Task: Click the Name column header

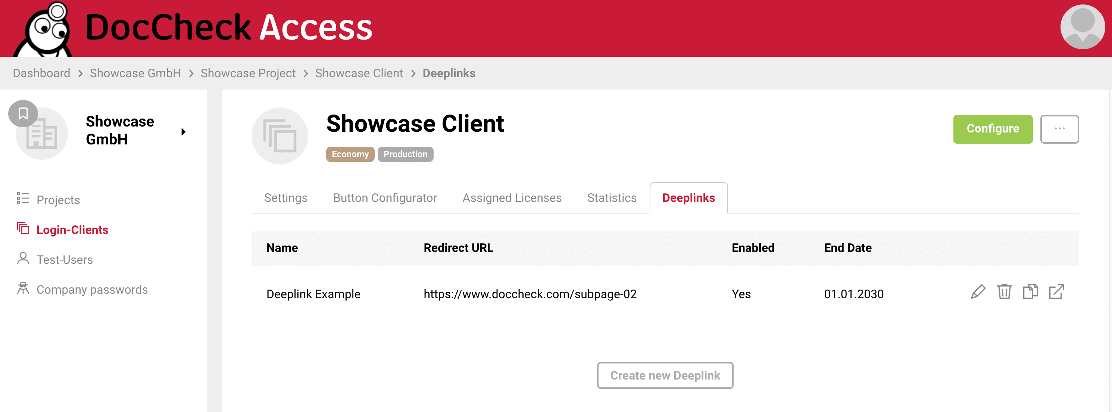Action: click(282, 248)
